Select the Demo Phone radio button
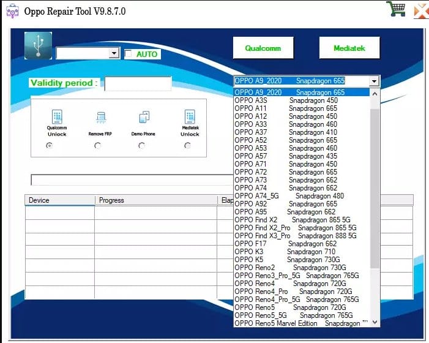Image resolution: width=429 pixels, height=343 pixels. [141, 146]
